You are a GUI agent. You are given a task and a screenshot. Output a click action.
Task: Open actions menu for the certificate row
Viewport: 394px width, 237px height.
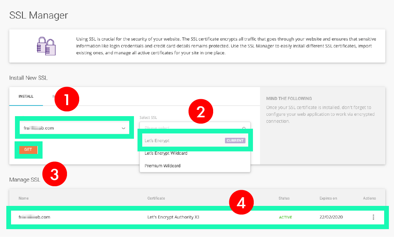(374, 217)
